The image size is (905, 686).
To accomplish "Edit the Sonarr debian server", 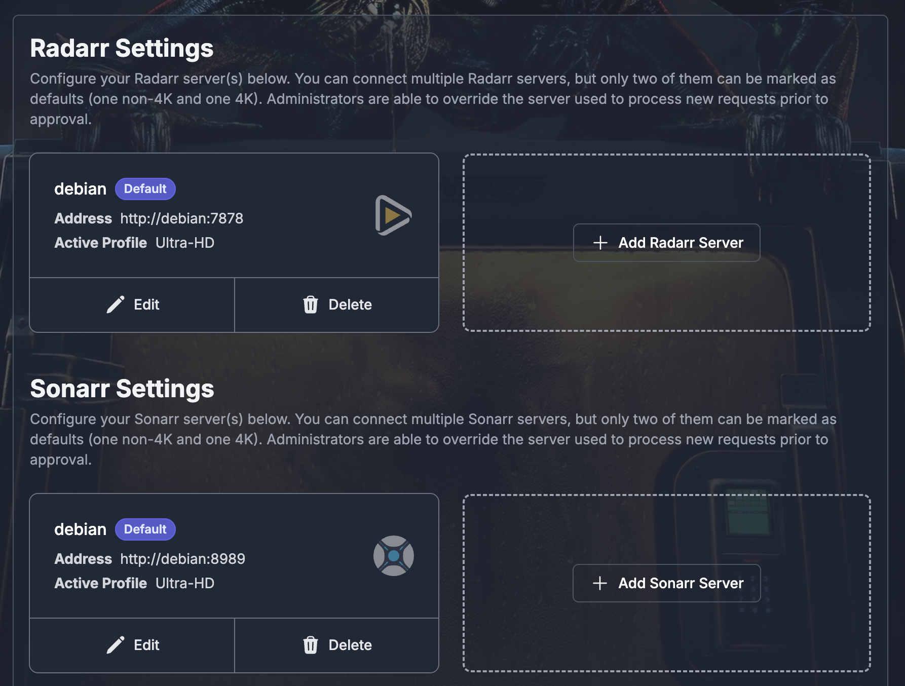I will coord(132,645).
